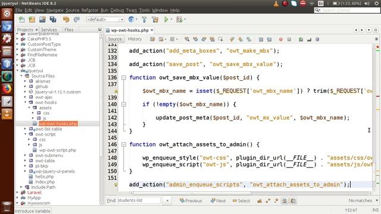Click the Debug Project toolbar icon
The height and width of the screenshot is (214, 381).
(x=180, y=20)
